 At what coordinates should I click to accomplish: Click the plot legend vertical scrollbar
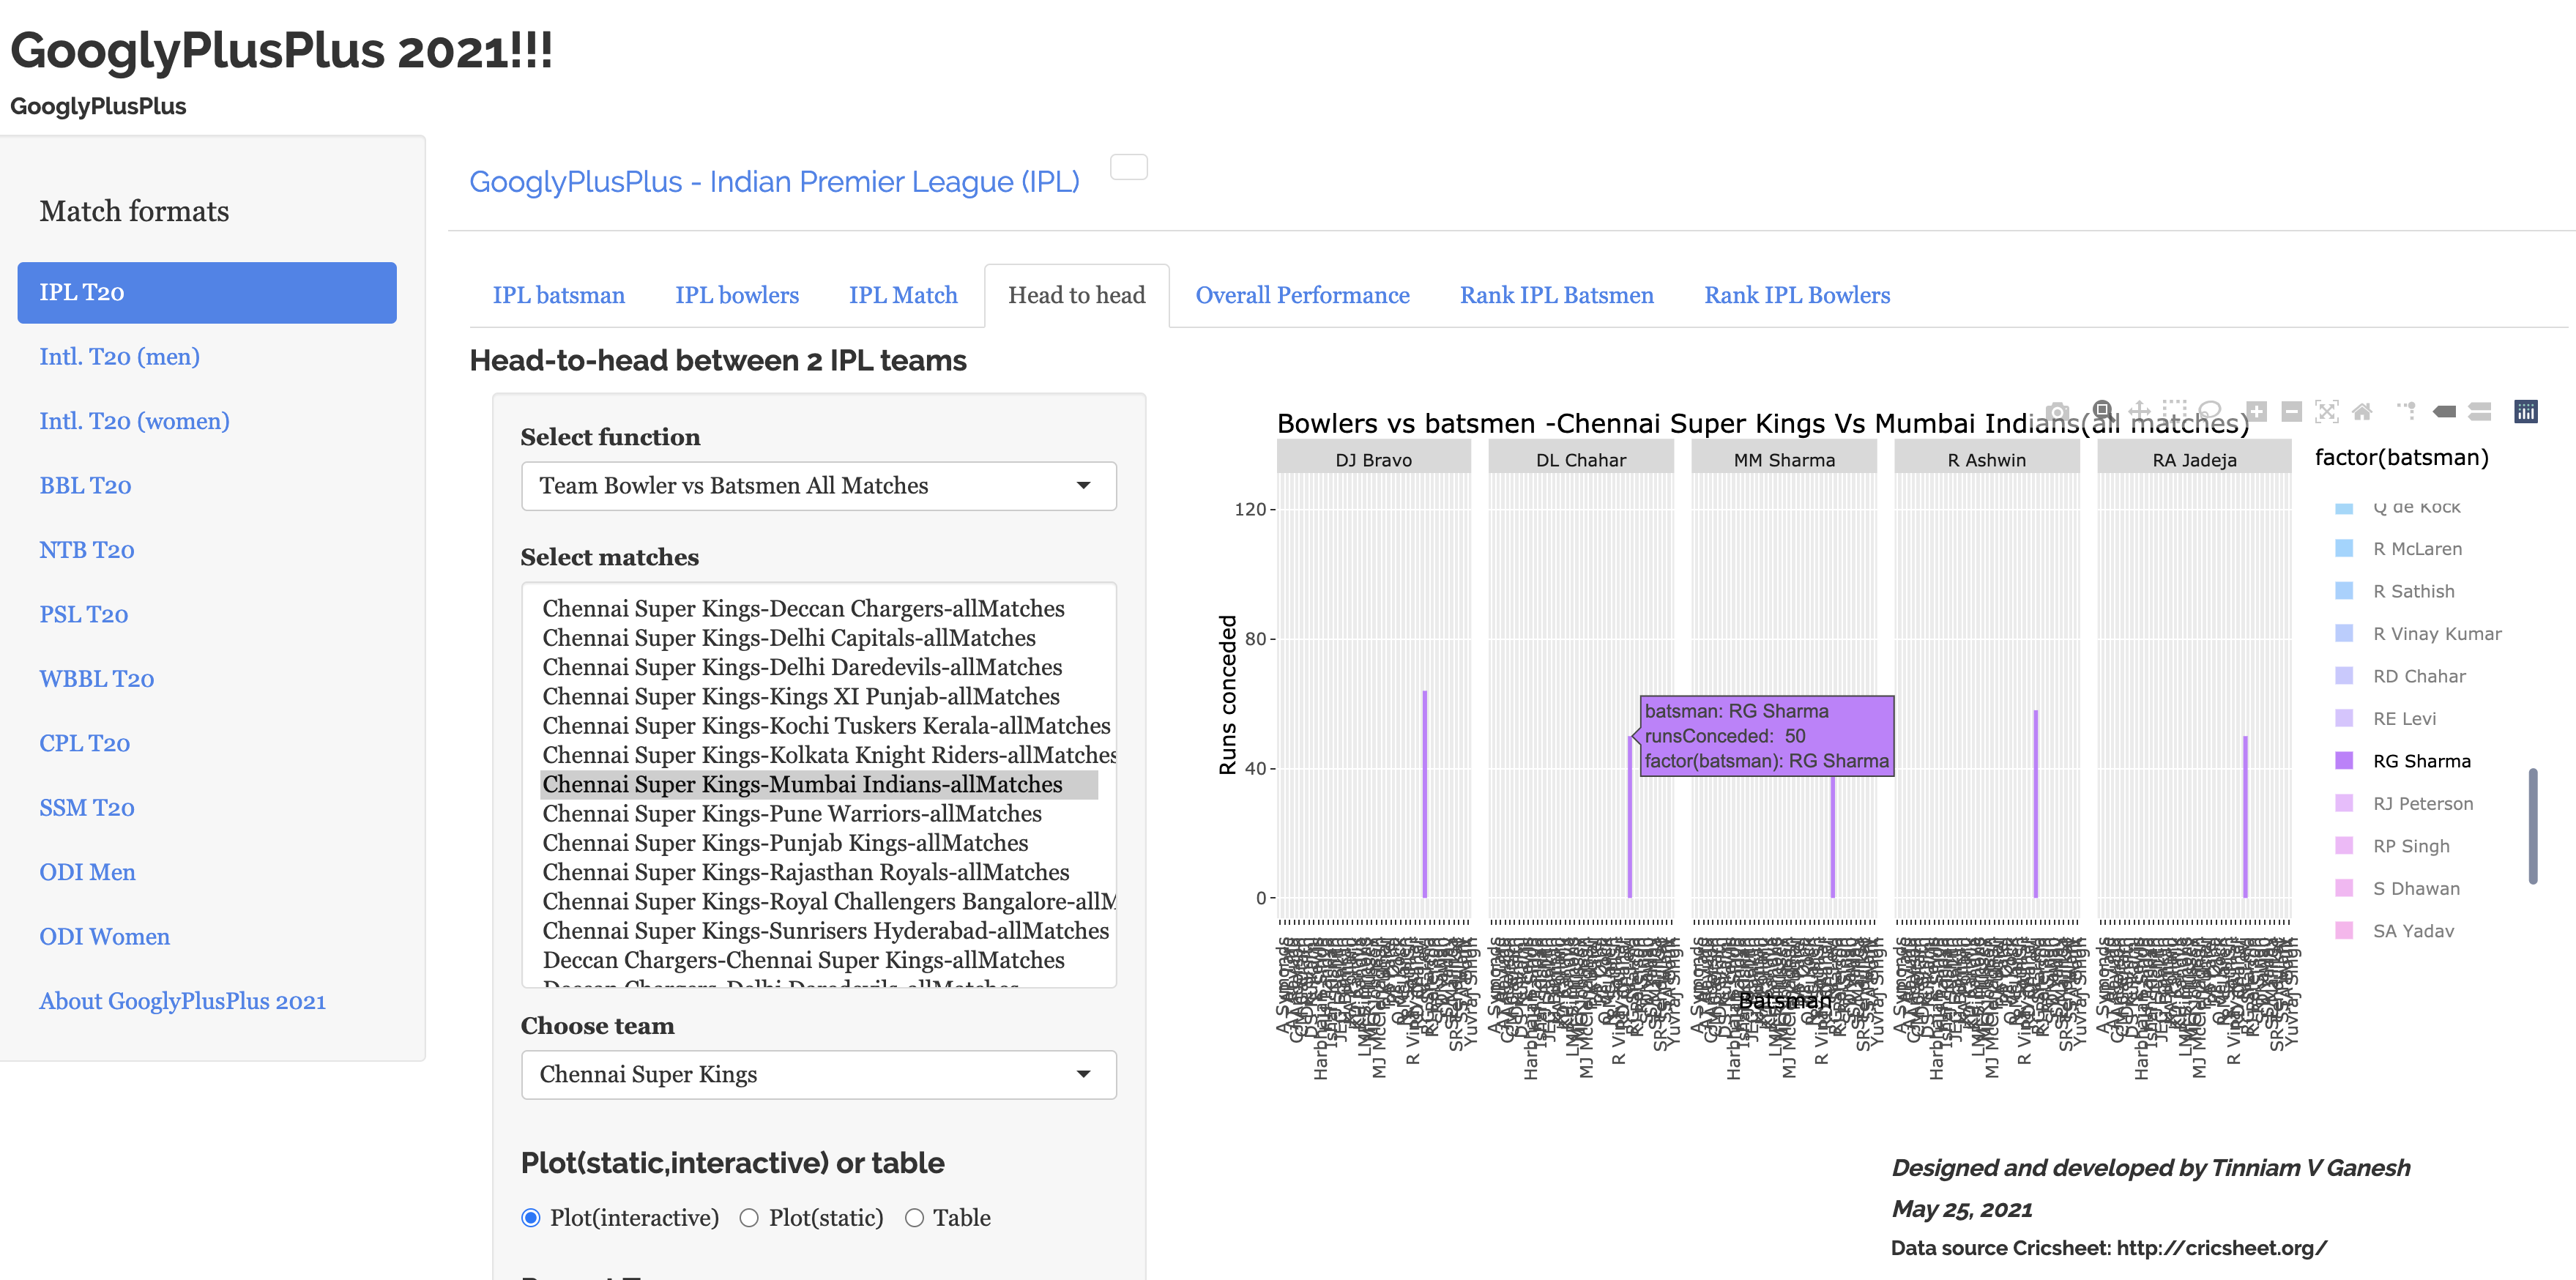[x=2532, y=825]
